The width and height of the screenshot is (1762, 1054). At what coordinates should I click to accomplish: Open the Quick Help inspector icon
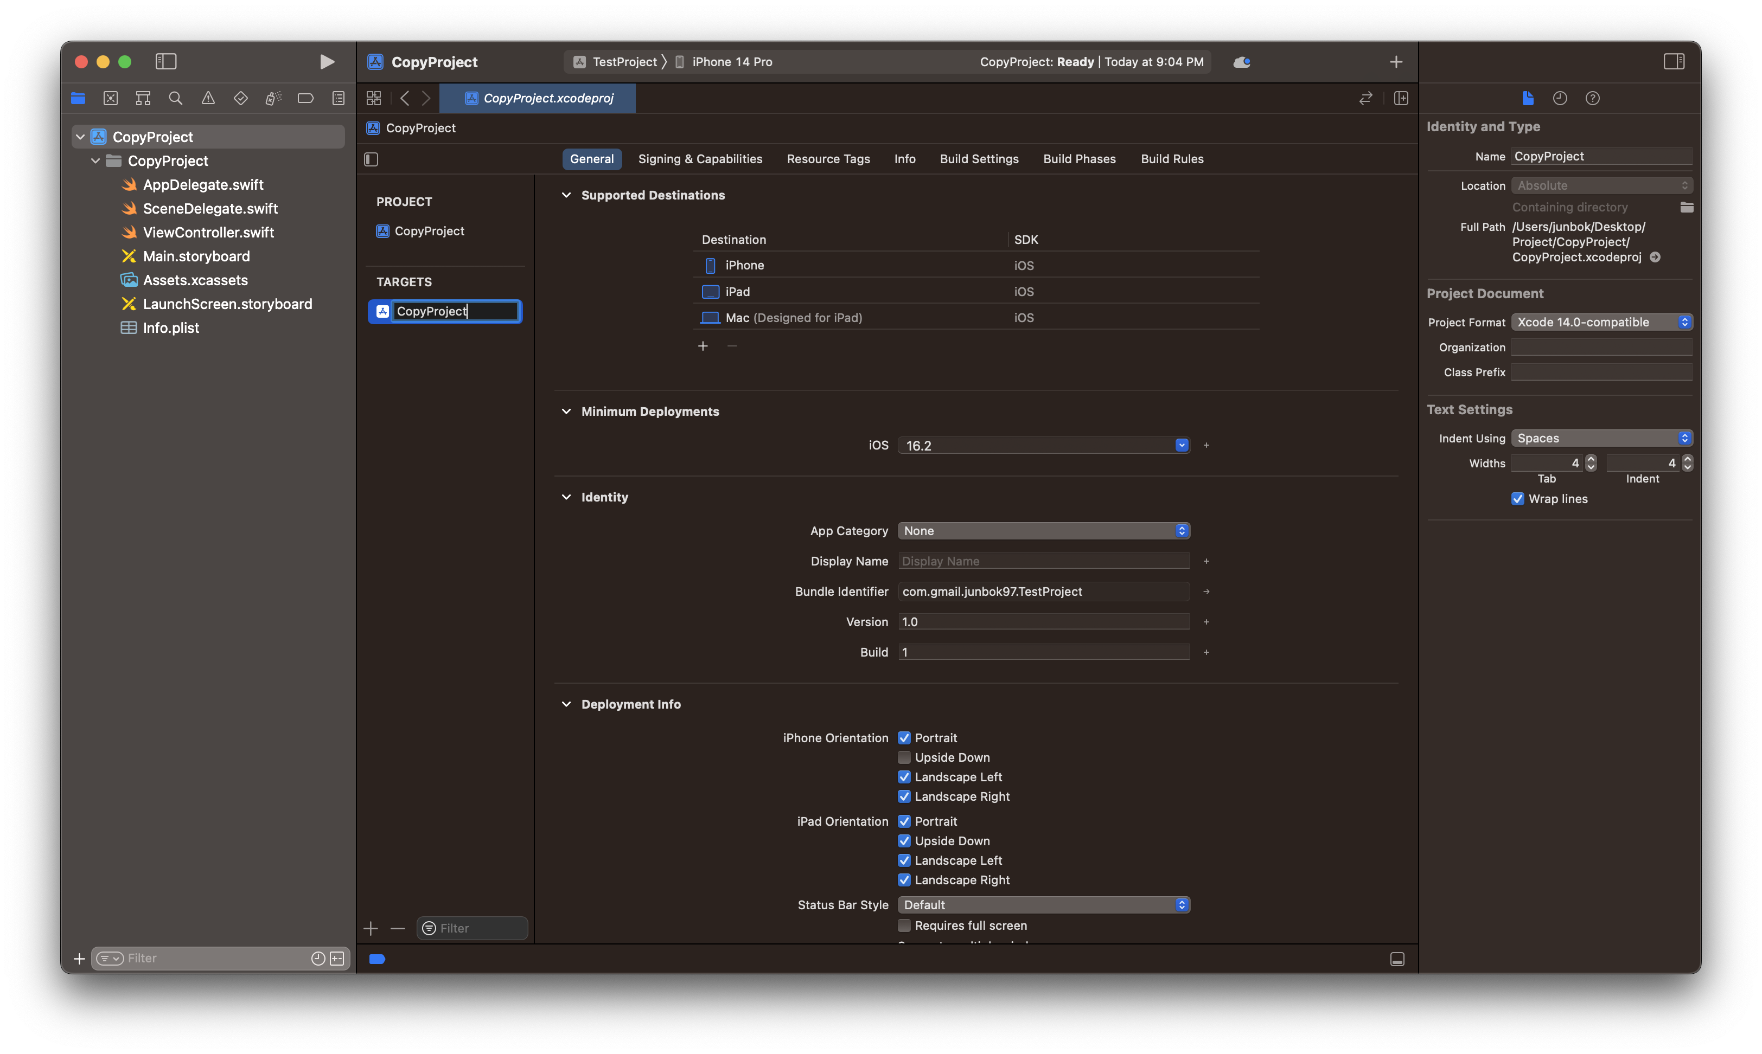1592,98
